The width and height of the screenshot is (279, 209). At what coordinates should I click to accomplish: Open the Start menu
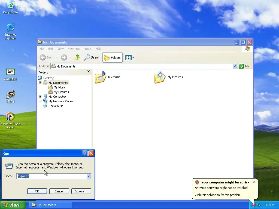coord(13,205)
